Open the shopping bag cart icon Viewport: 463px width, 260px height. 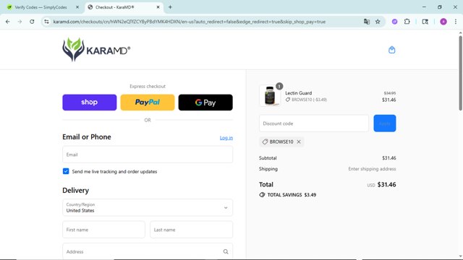point(391,50)
